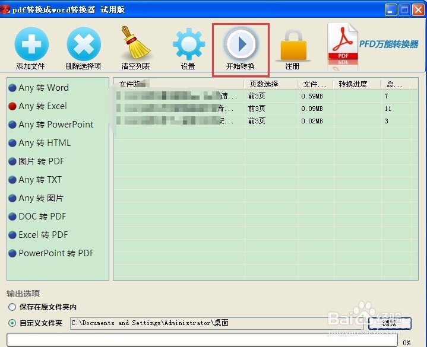Select DOC 转 PDF mode
Screen dimensions: 427x347
click(37, 217)
